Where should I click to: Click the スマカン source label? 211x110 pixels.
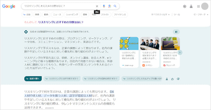click(x=148, y=65)
